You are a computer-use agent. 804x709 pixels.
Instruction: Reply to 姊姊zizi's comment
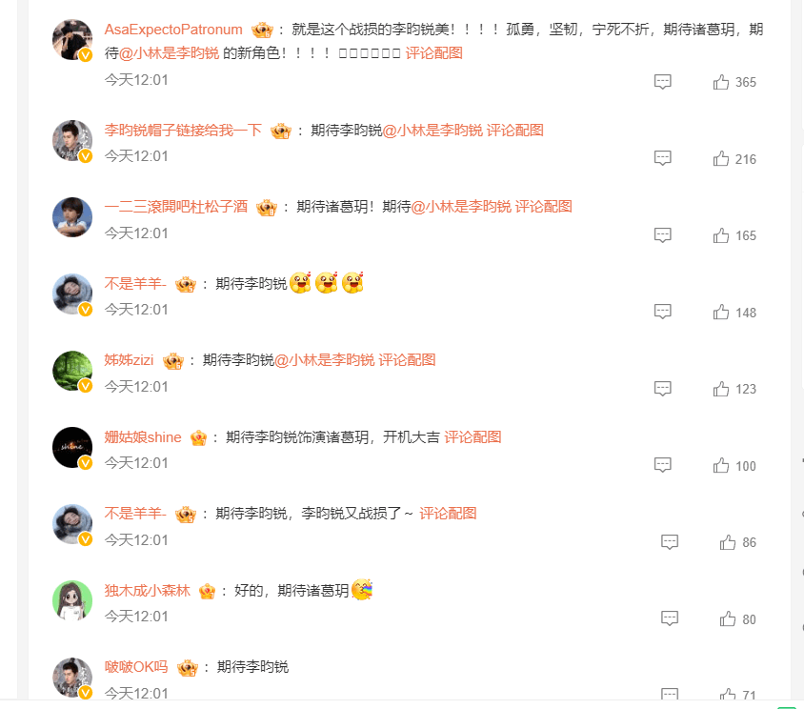pyautogui.click(x=662, y=389)
